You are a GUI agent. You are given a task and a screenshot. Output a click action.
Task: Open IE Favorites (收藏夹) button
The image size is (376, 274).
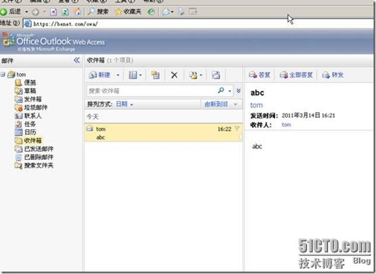tap(128, 12)
